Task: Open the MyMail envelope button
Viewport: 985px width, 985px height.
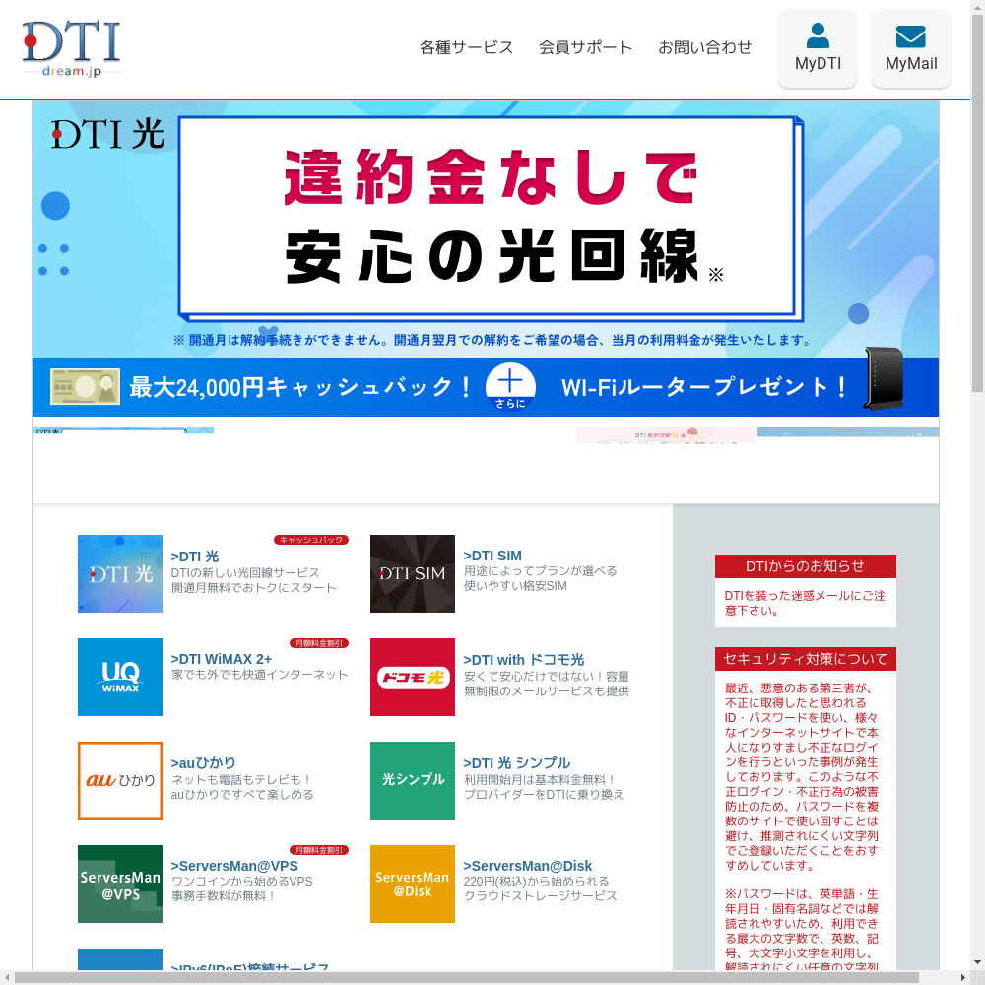Action: pos(910,49)
